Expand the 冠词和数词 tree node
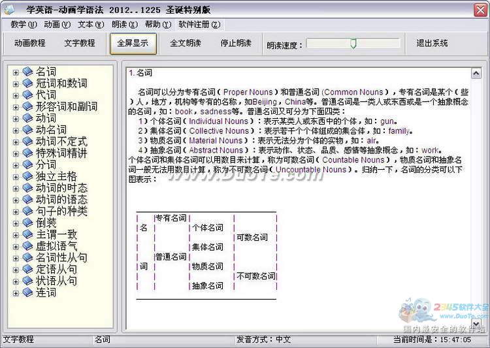 16,84
